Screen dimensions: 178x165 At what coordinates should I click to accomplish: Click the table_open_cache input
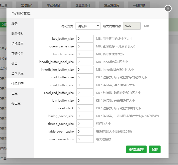(x=85, y=131)
